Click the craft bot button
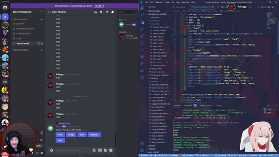 [82, 135]
